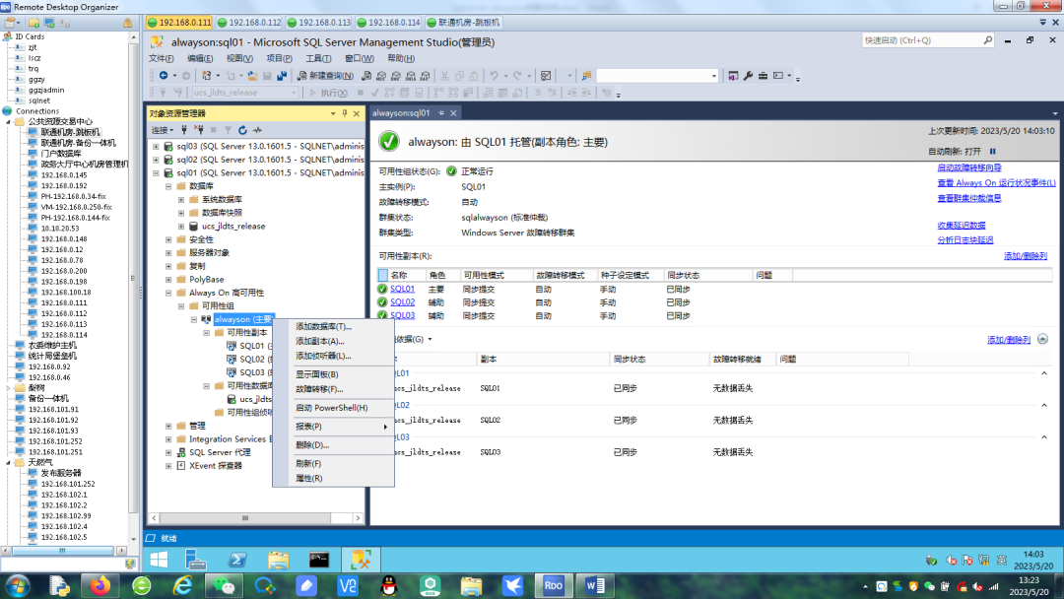Select SQL Server 代理 tree node
1064x599 pixels.
pos(220,452)
